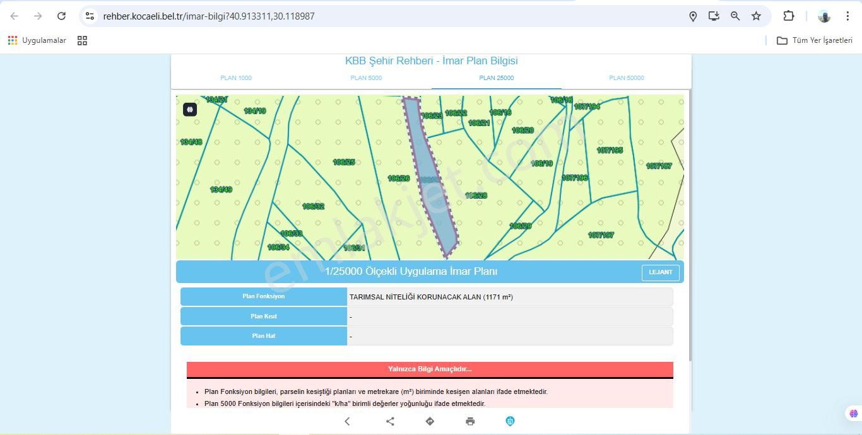Click the blue map location icon at bottom
862x435 pixels.
tap(510, 421)
